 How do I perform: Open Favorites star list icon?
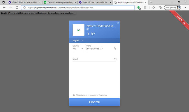point(154,8)
